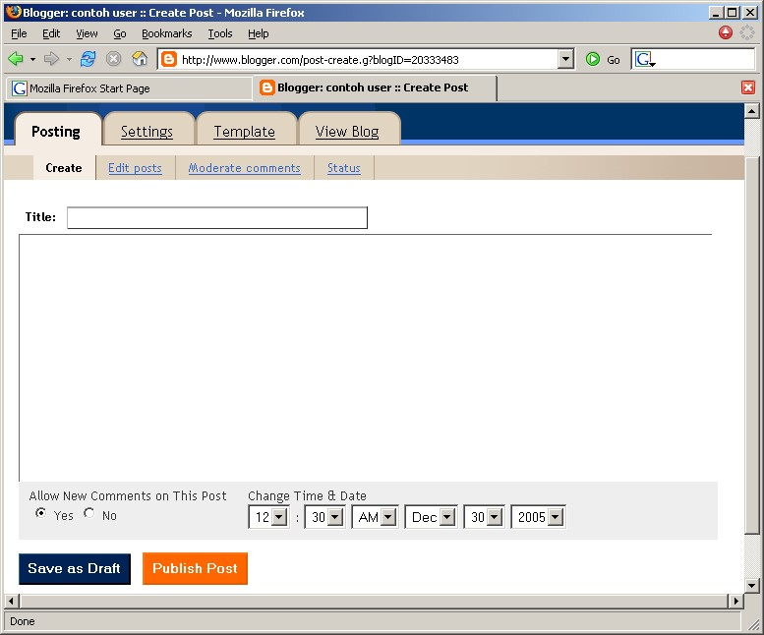Open the Edit menu
Screen dimensions: 764x635
pos(51,33)
